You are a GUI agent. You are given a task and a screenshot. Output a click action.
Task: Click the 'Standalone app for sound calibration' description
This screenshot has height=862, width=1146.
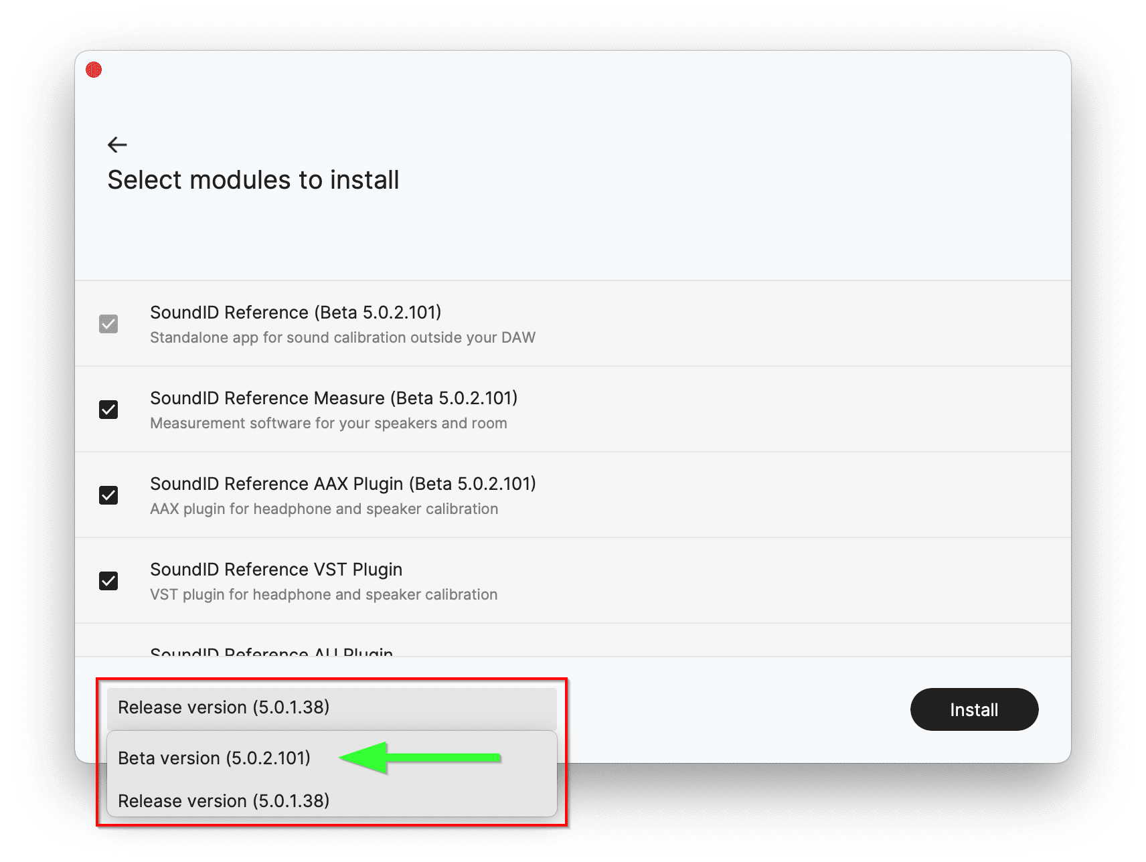(x=343, y=338)
